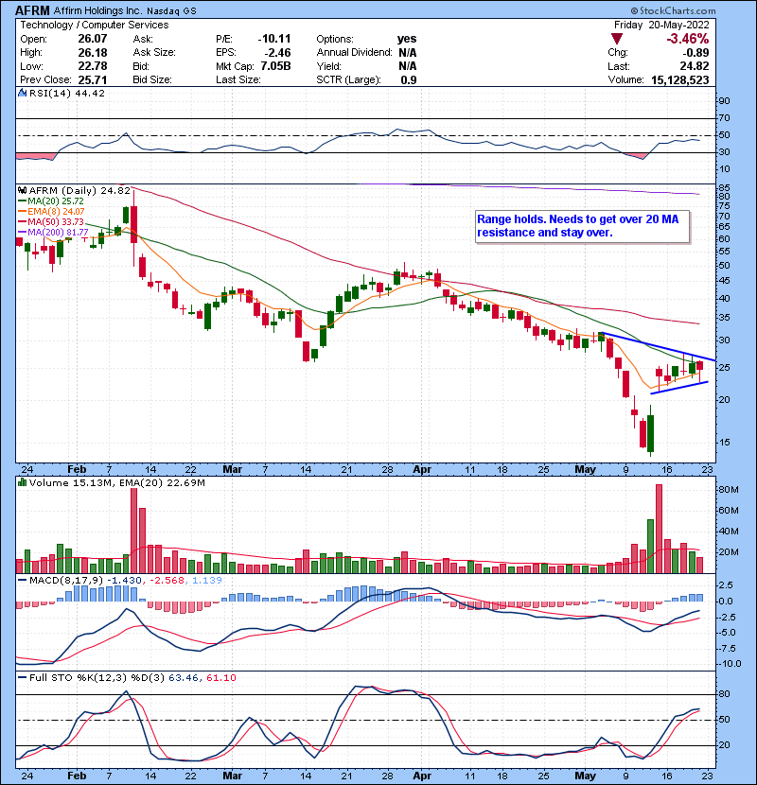Click the 'RSI(14) 44.42' indicator label
The image size is (757, 785).
click(x=67, y=93)
